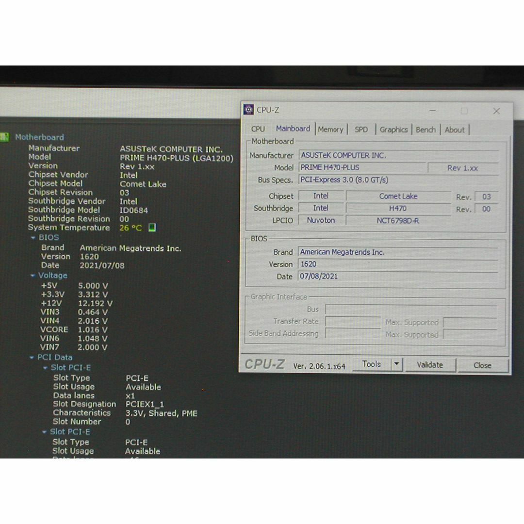Collapse the Voltage section in Speccy

pyautogui.click(x=33, y=276)
